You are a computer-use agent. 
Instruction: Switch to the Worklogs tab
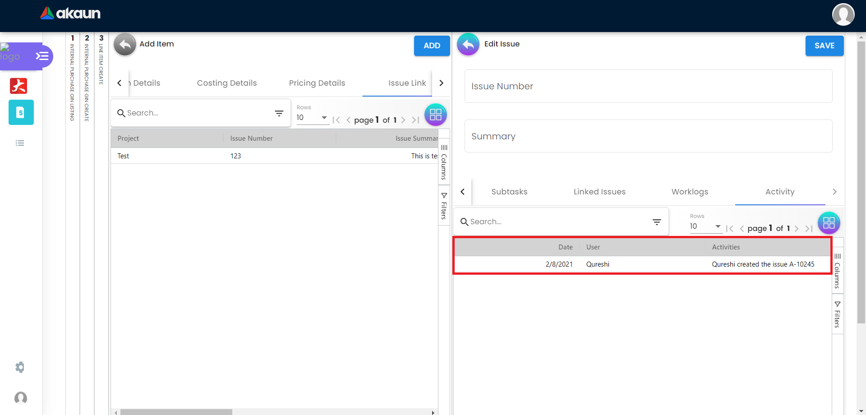coord(690,192)
